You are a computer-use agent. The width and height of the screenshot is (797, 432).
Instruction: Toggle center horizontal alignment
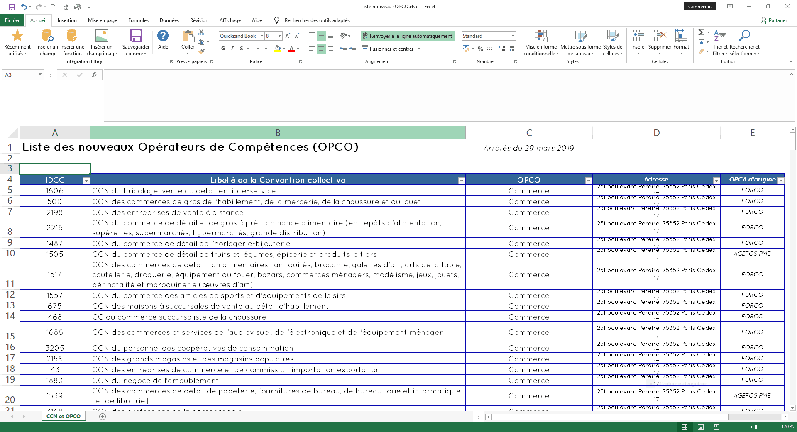pos(321,49)
